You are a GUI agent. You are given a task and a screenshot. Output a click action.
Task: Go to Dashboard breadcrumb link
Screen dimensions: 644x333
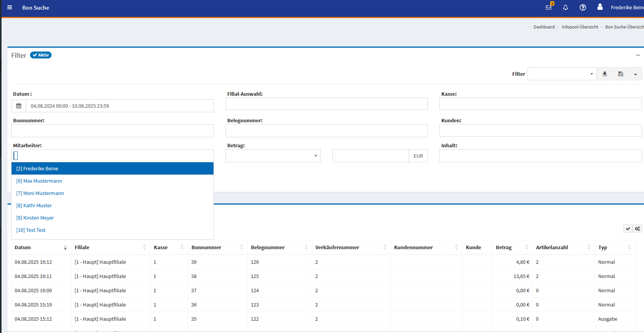[x=544, y=27]
